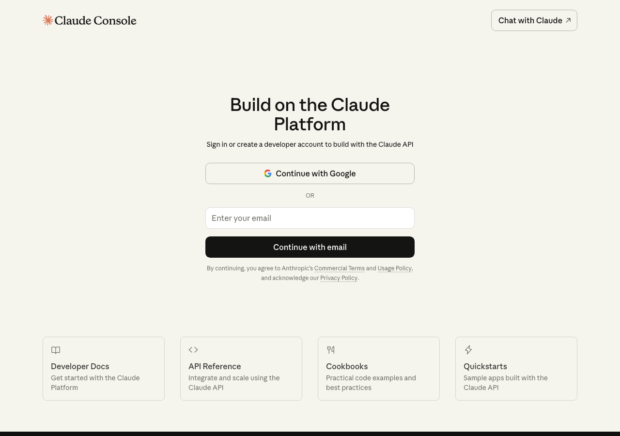The width and height of the screenshot is (620, 436).
Task: Focus the Enter your email field
Action: [x=310, y=218]
